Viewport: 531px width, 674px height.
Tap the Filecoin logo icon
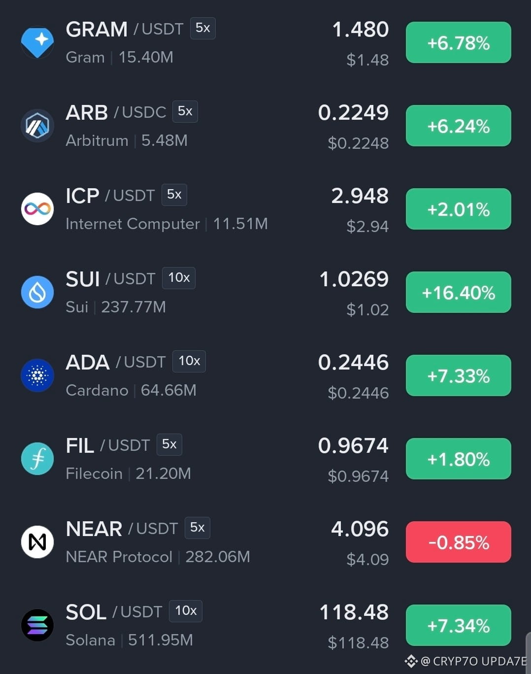(37, 459)
